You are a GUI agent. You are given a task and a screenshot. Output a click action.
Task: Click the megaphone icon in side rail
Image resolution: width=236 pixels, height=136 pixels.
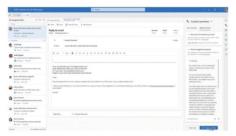point(226,30)
